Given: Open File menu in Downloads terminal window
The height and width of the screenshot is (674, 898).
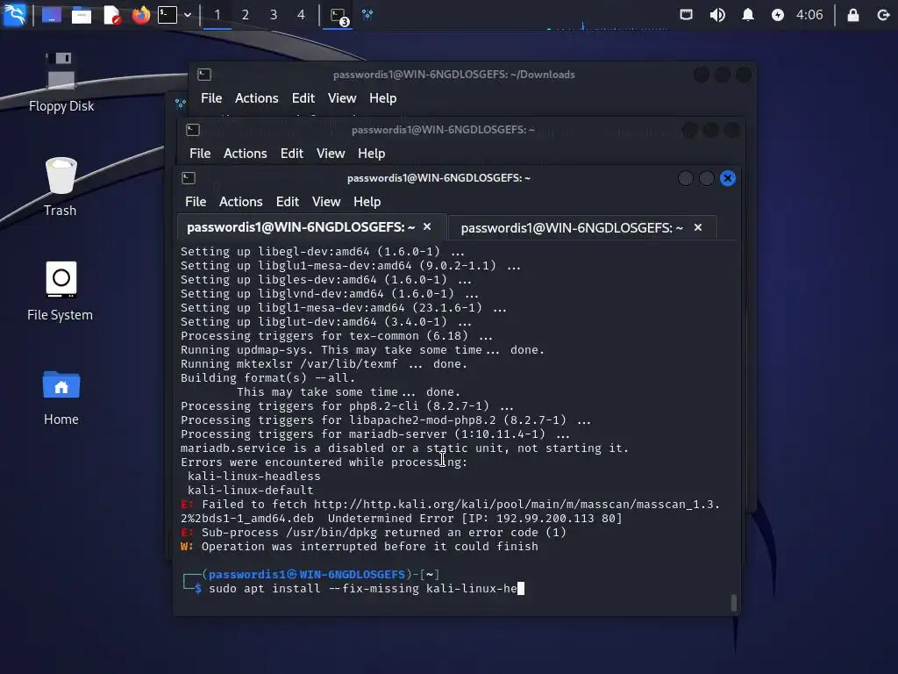Looking at the screenshot, I should click(211, 98).
